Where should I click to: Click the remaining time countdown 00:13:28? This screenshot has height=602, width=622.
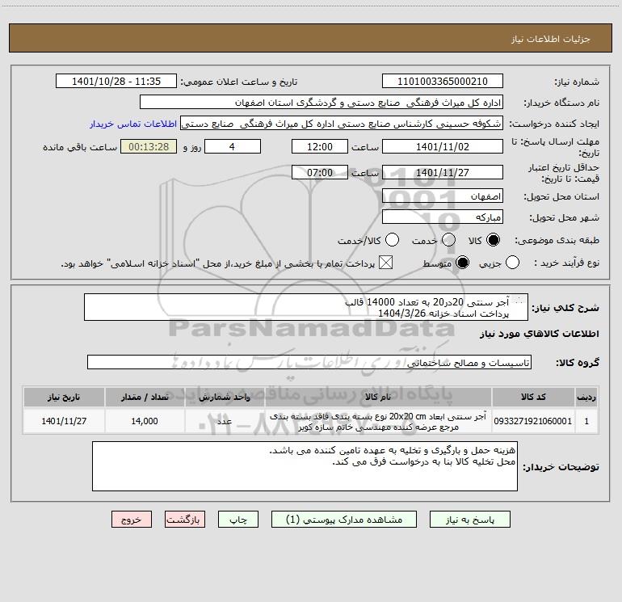point(149,146)
